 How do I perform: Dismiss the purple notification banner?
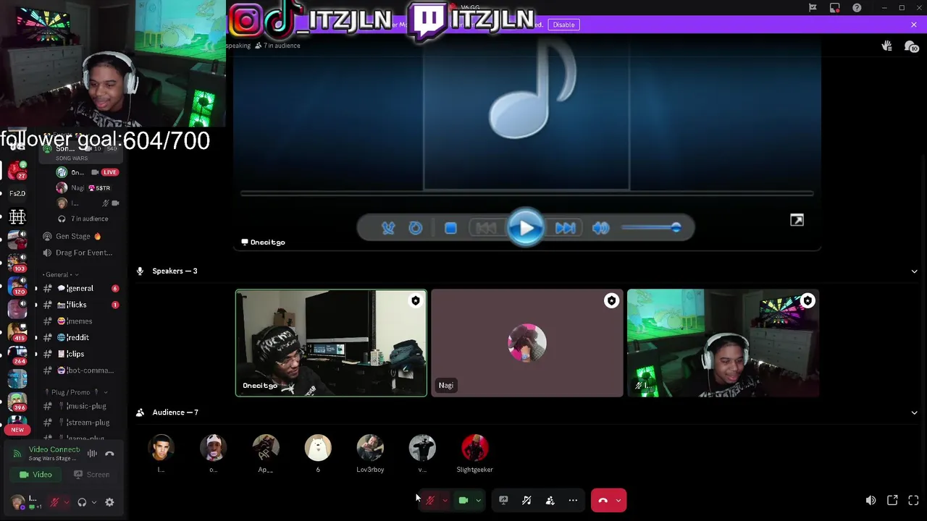pos(913,25)
